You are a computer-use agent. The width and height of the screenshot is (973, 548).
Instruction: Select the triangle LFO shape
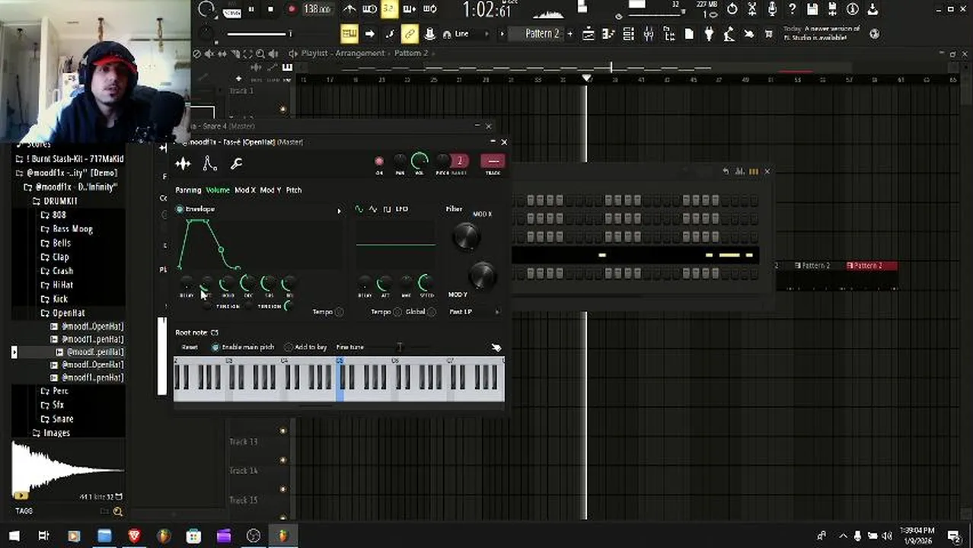click(x=372, y=209)
